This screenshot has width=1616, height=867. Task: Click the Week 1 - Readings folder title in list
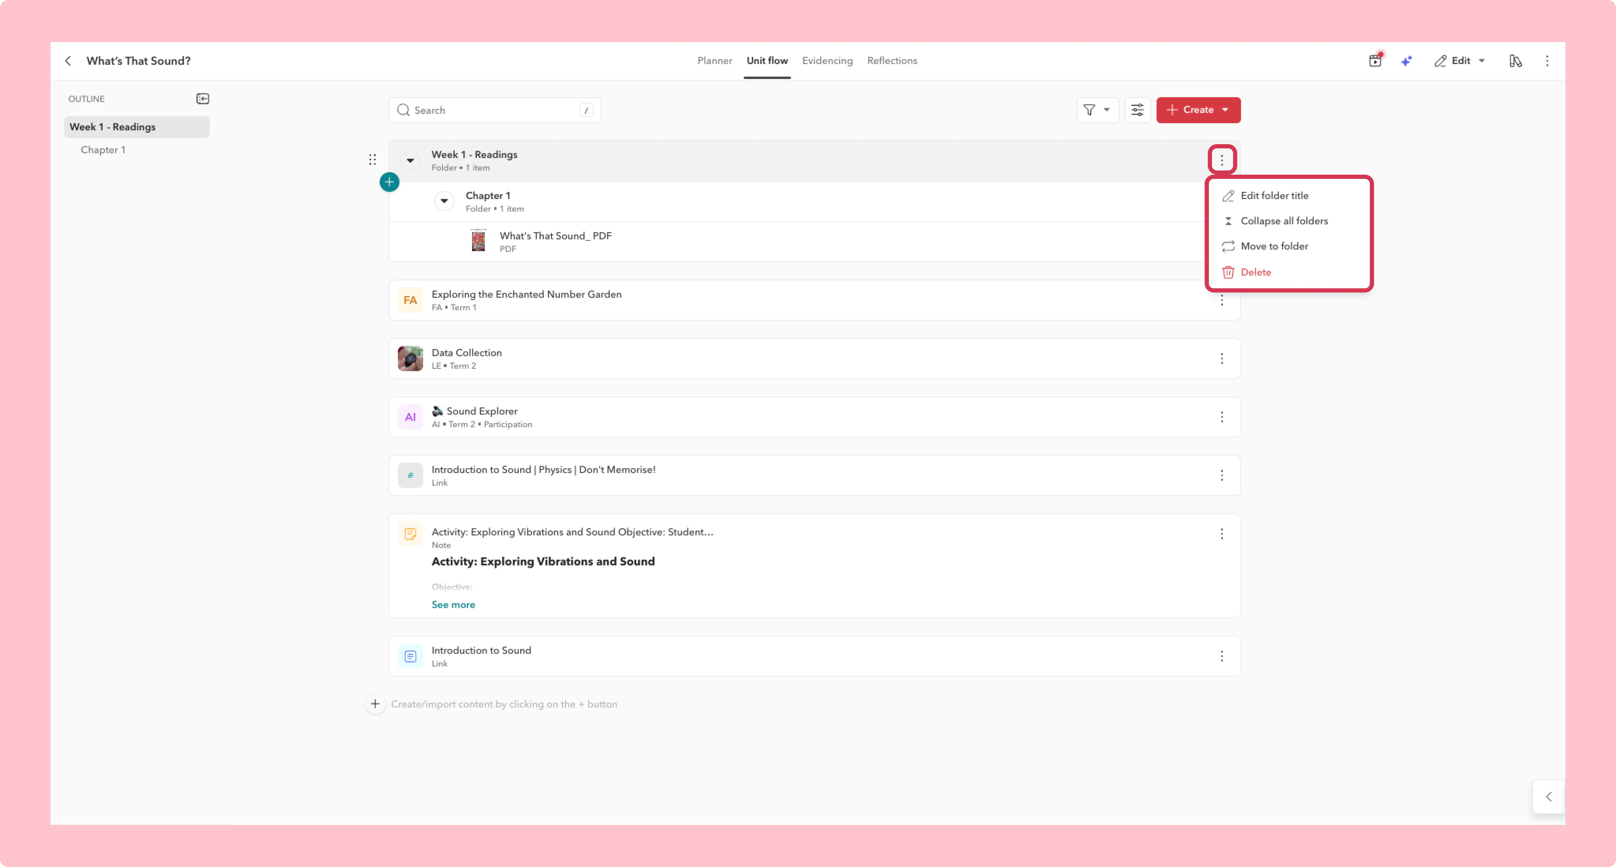click(474, 154)
